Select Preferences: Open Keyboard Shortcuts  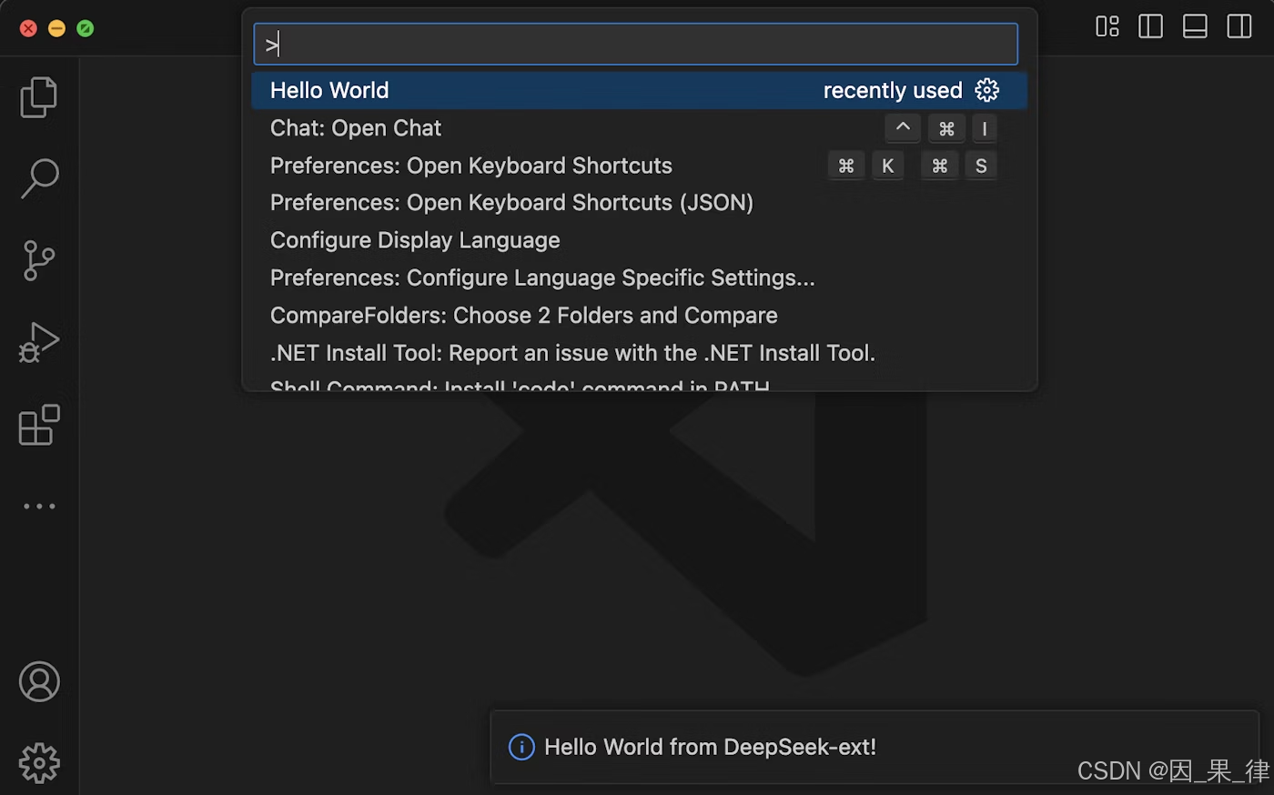(639, 166)
